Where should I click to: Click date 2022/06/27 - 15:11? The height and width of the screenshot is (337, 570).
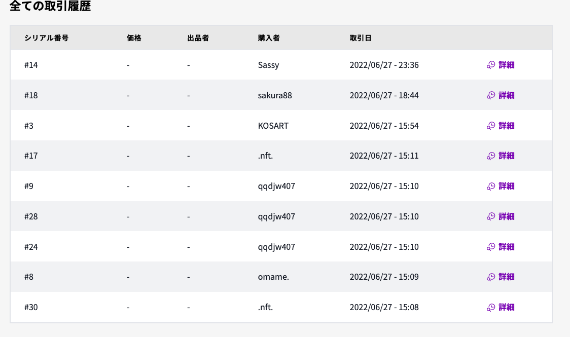(x=384, y=156)
